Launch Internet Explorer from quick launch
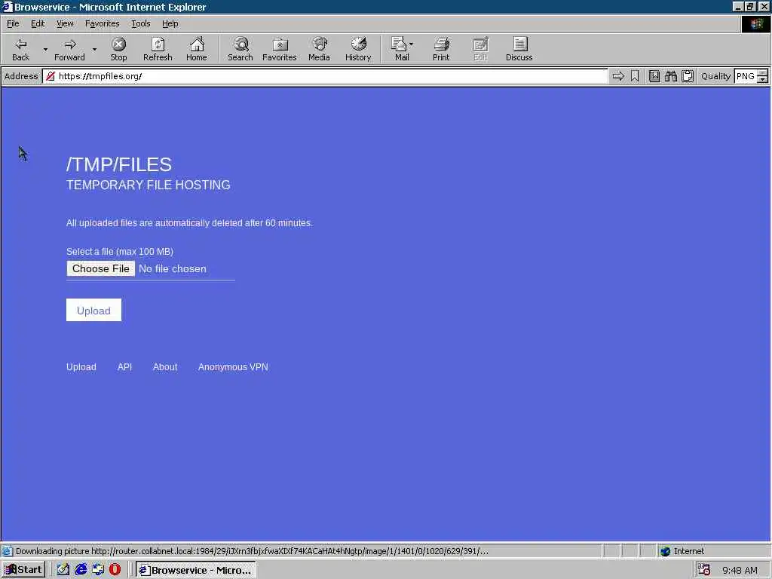The width and height of the screenshot is (772, 579). tap(81, 570)
